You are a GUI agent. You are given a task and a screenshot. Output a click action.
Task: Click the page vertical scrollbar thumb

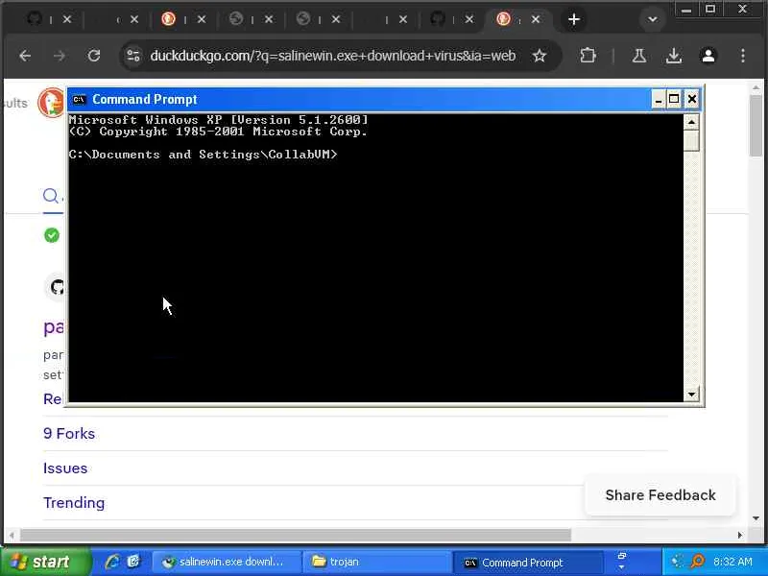point(756,126)
